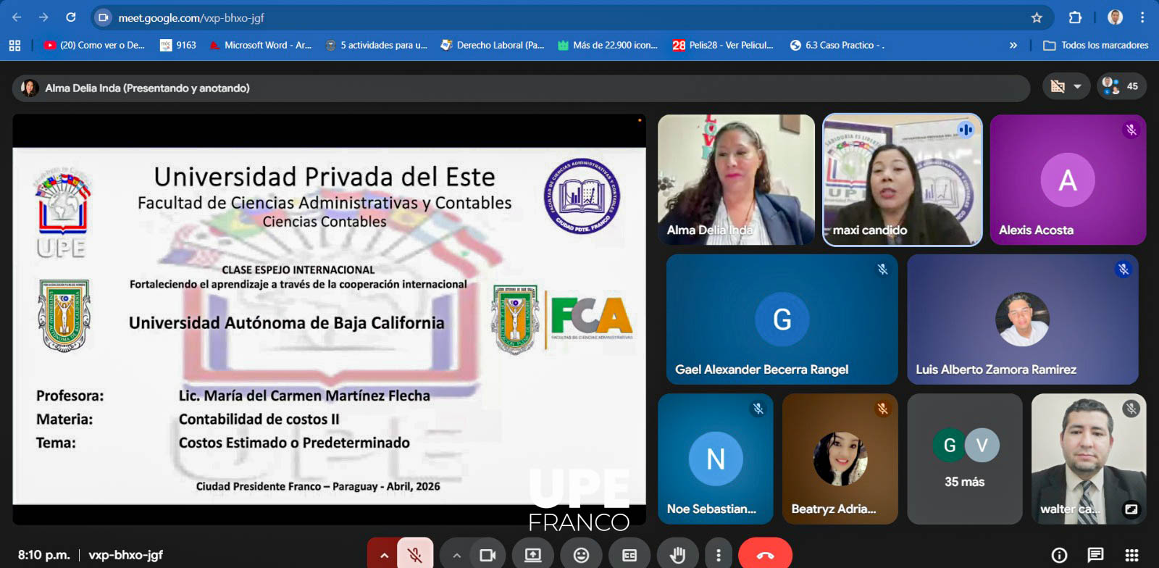The height and width of the screenshot is (568, 1159).
Task: Open the '35 más' participants tile
Action: pyautogui.click(x=965, y=459)
